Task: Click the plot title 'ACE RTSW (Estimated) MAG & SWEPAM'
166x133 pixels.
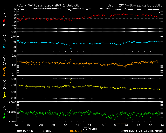Action: tap(48, 5)
